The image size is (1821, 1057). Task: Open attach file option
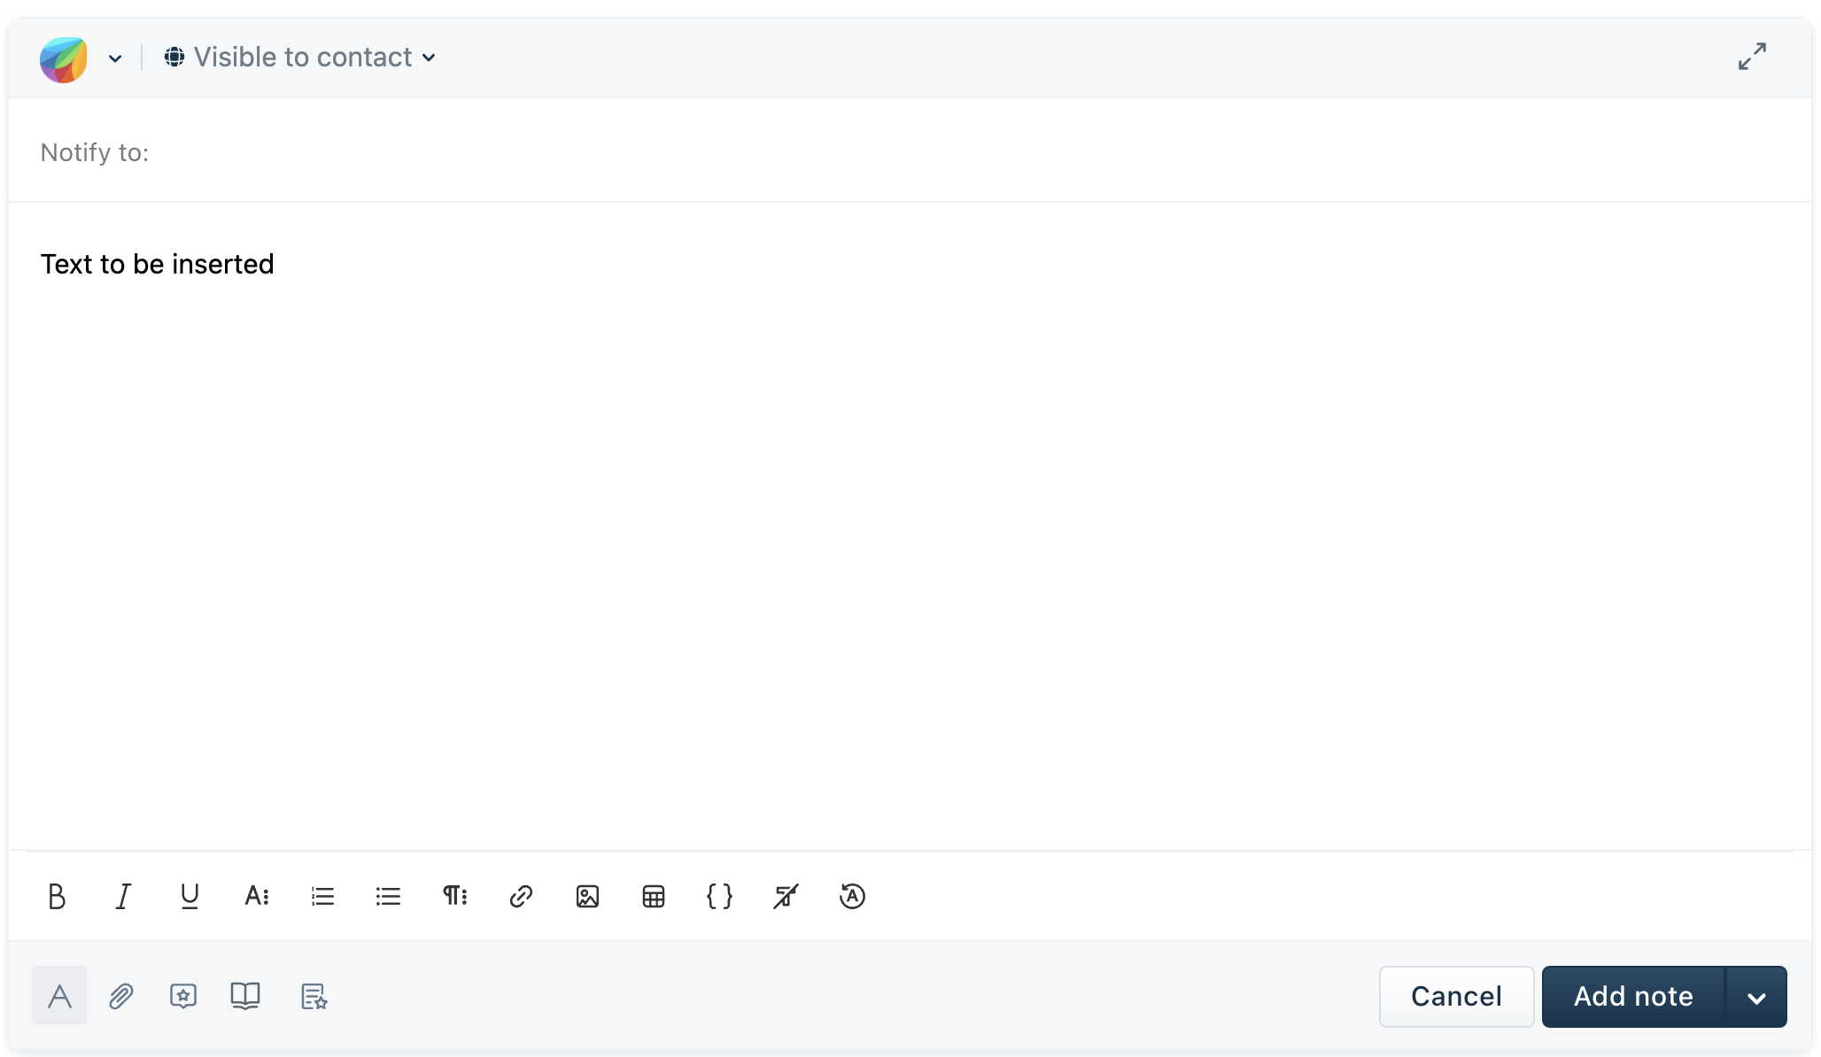coord(122,997)
